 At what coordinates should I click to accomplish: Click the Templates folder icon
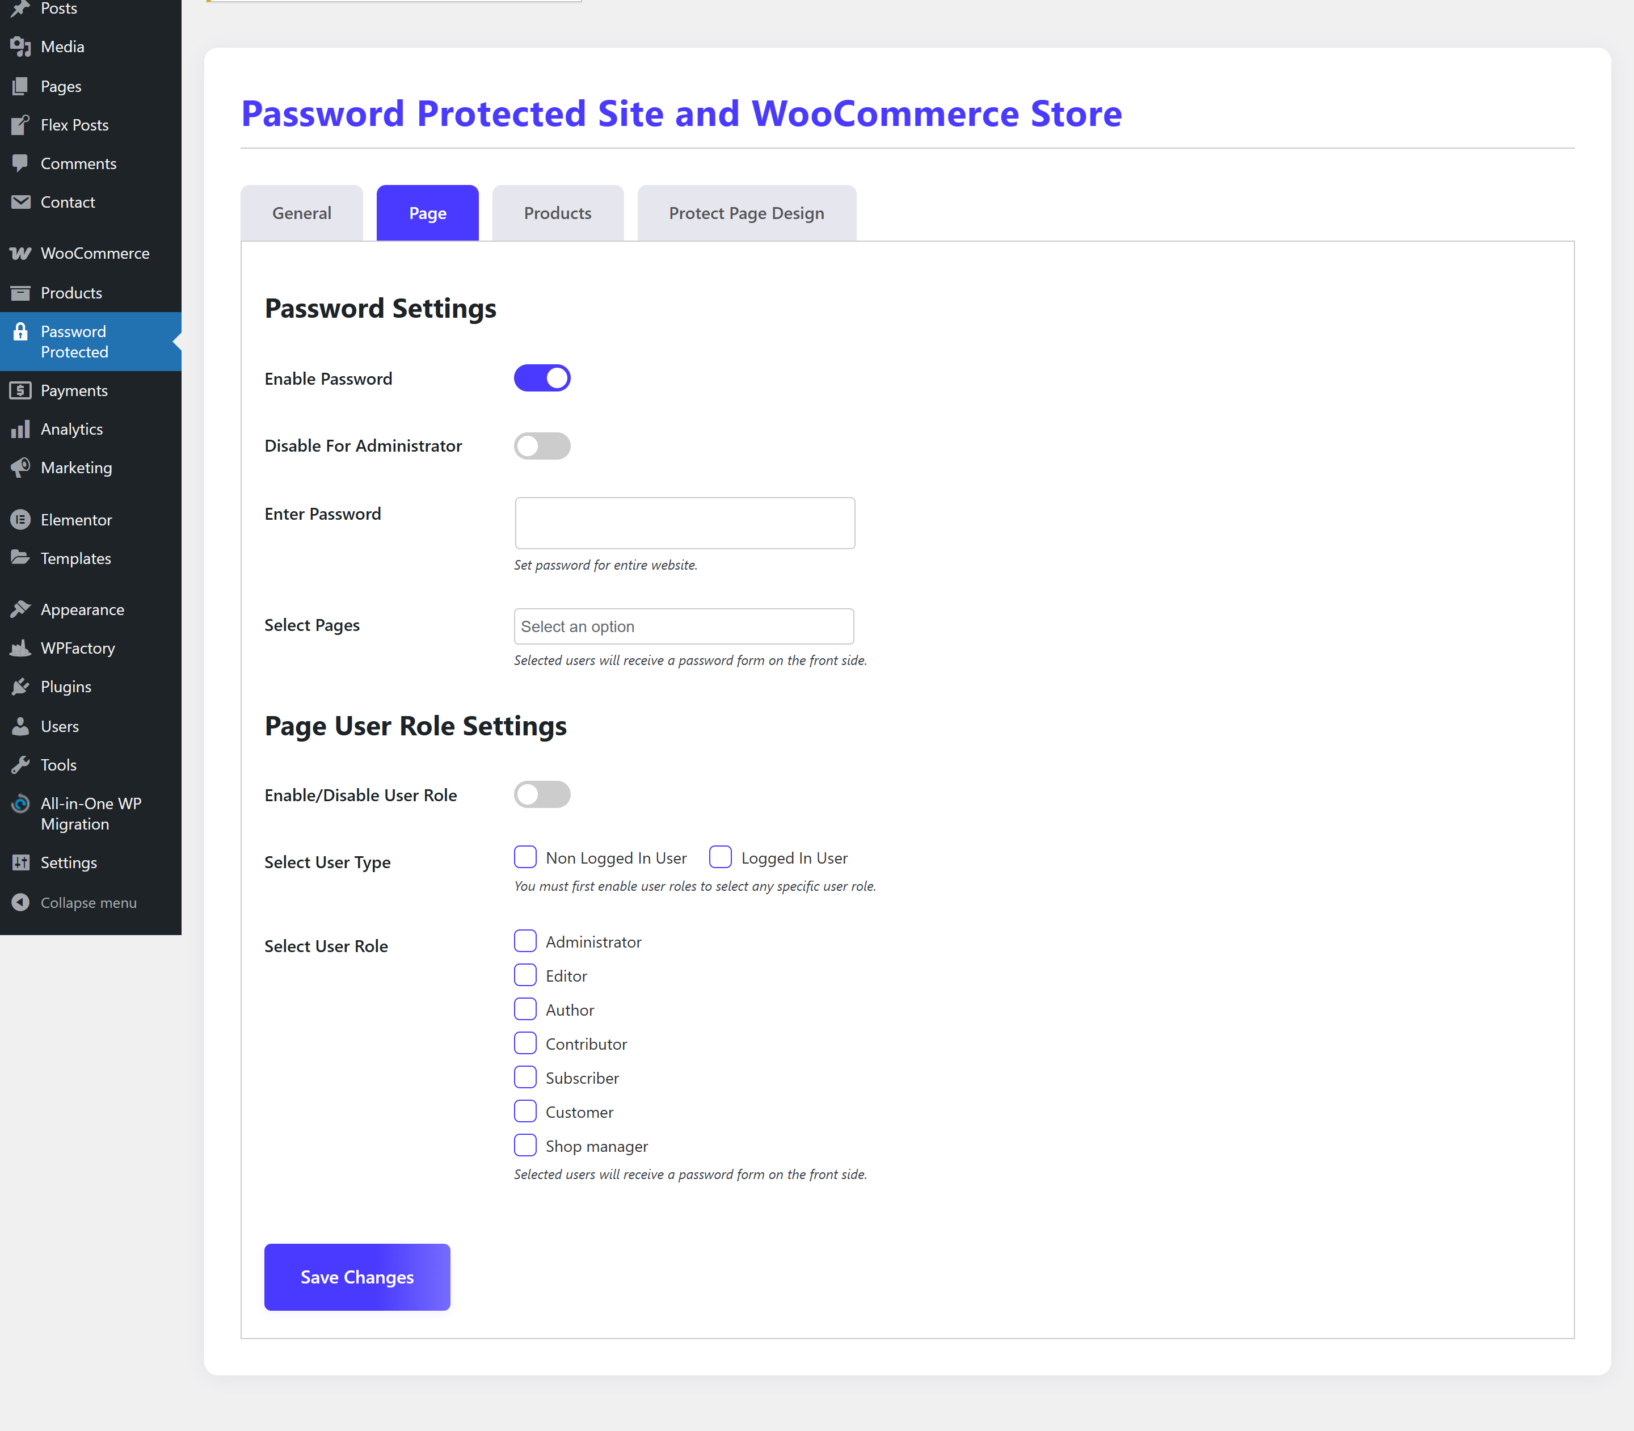[x=21, y=558]
